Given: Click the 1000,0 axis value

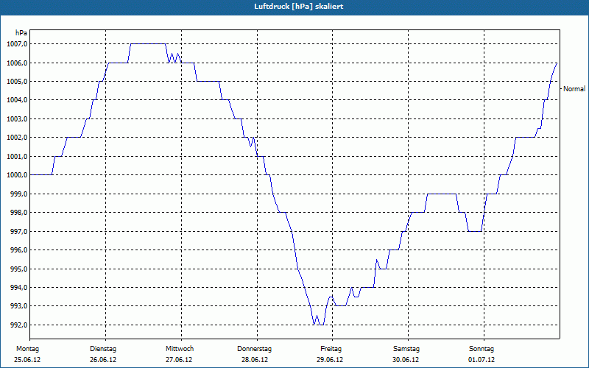Looking at the screenshot, I should click(17, 175).
